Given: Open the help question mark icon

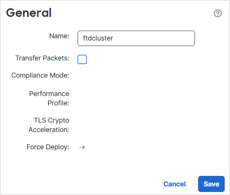Looking at the screenshot, I should coord(218,13).
